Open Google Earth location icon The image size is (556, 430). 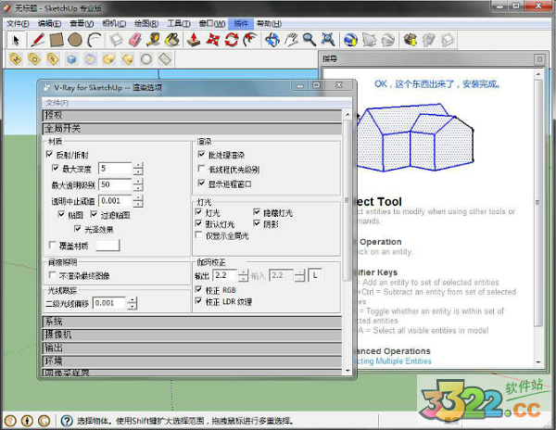(350, 40)
